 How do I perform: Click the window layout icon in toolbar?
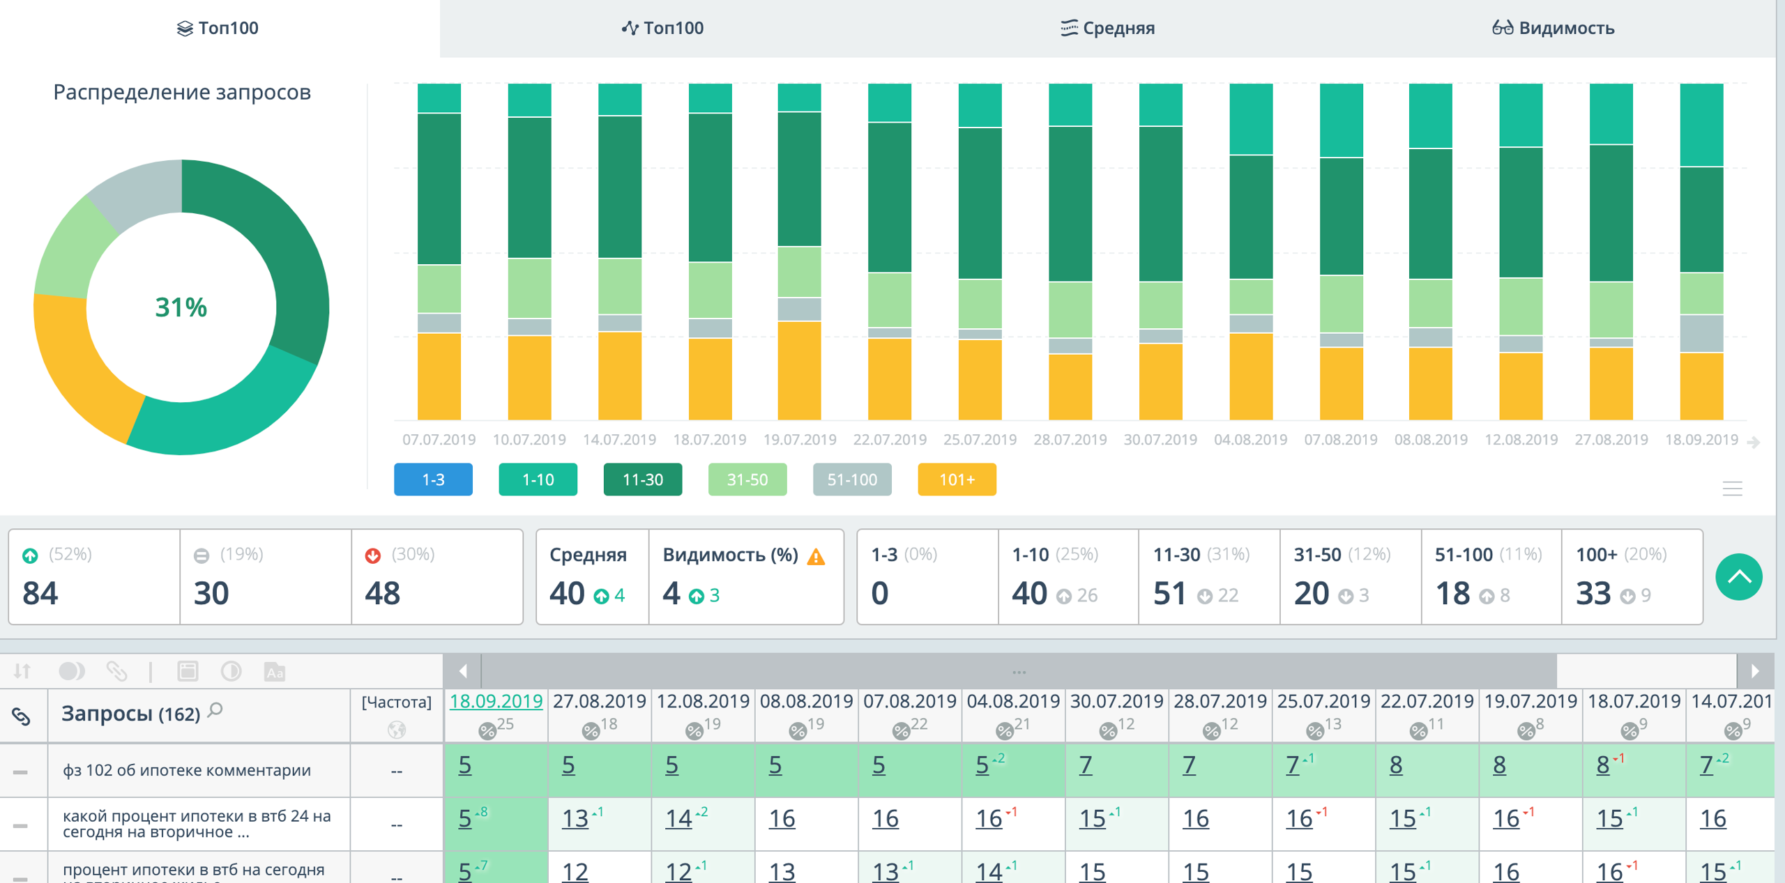point(188,671)
